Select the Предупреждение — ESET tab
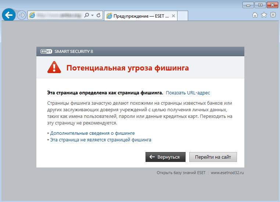The height and width of the screenshot is (202, 280). tap(141, 16)
